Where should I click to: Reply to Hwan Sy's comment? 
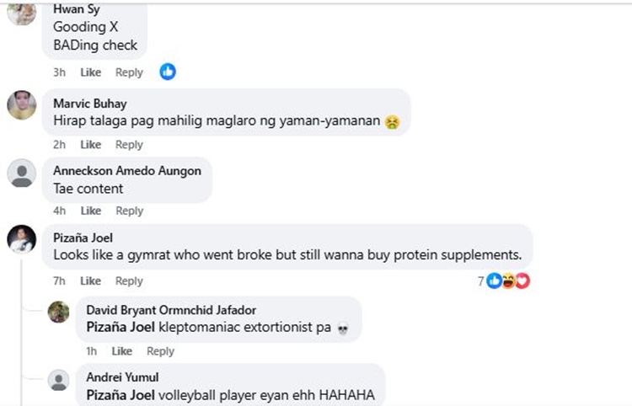point(129,73)
